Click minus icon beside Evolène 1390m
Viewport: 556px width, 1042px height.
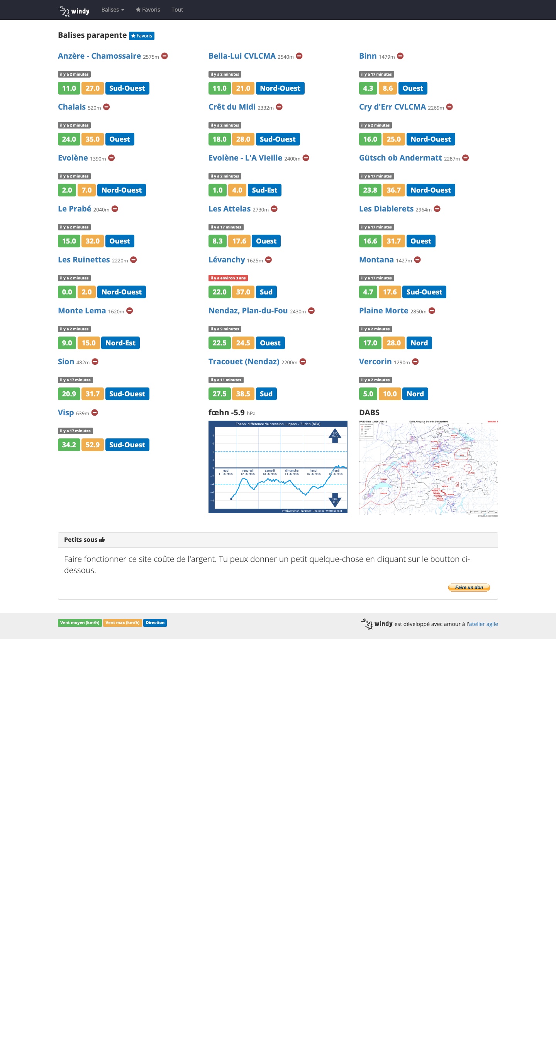point(112,158)
